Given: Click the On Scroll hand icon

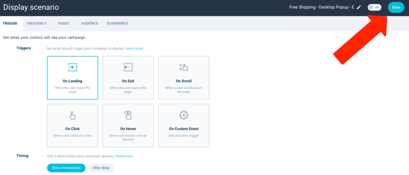Looking at the screenshot, I should coord(184,67).
